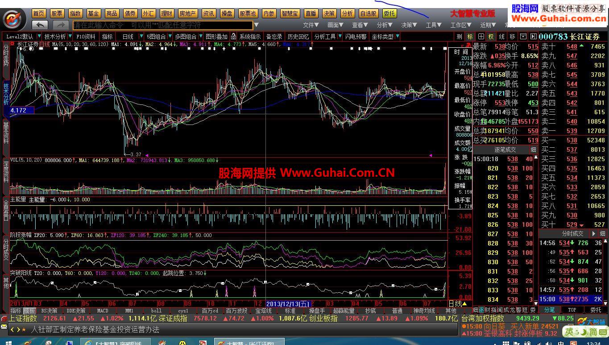This screenshot has height=345, width=609.
Task: Open the 查看 view menu
Action: click(x=360, y=25)
